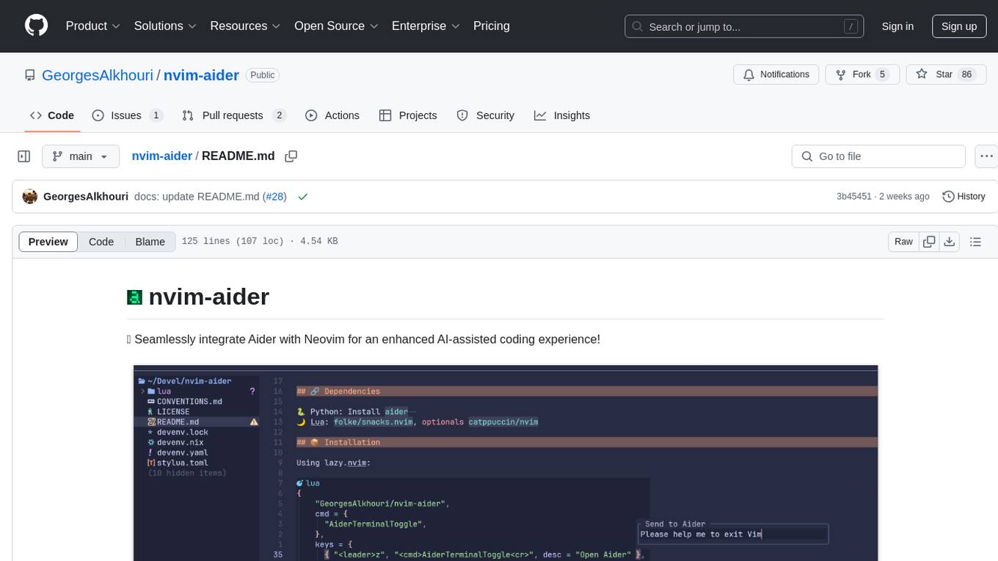
Task: Open the Raw file view
Action: [x=903, y=242]
